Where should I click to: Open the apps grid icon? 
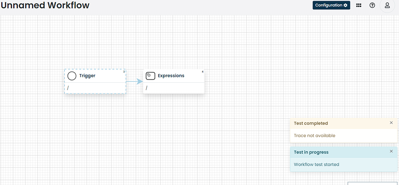(359, 5)
